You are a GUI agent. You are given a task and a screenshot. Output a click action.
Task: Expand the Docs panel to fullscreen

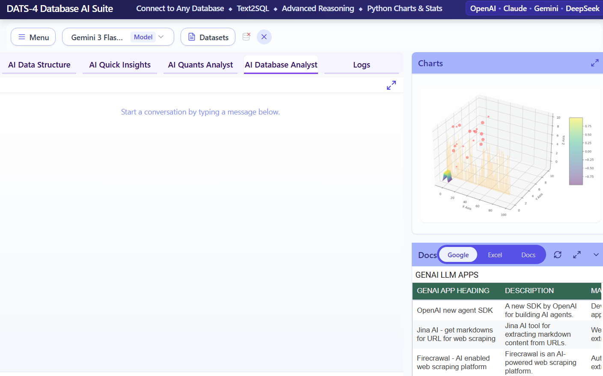click(577, 255)
